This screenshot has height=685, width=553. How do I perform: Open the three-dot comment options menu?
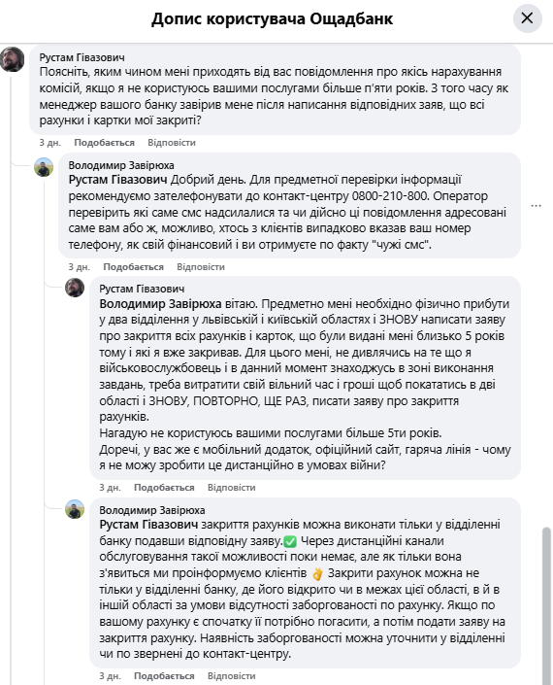click(x=536, y=205)
